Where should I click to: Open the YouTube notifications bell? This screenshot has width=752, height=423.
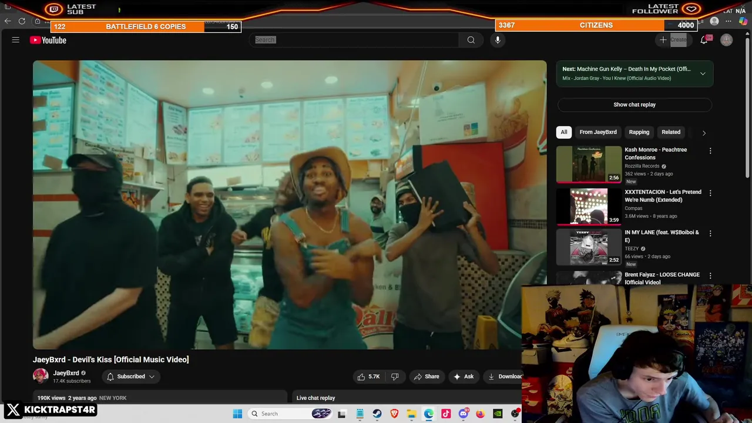tap(704, 40)
